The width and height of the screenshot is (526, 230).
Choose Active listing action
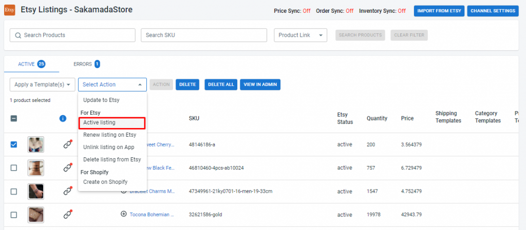(x=112, y=123)
